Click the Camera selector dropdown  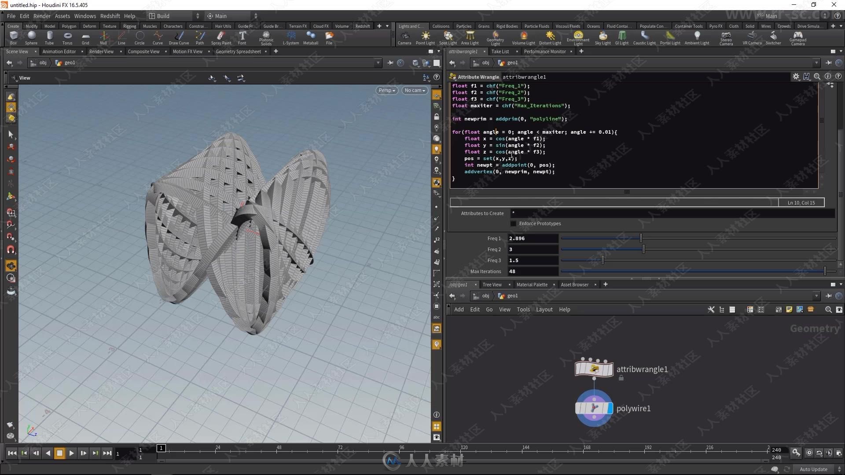415,90
